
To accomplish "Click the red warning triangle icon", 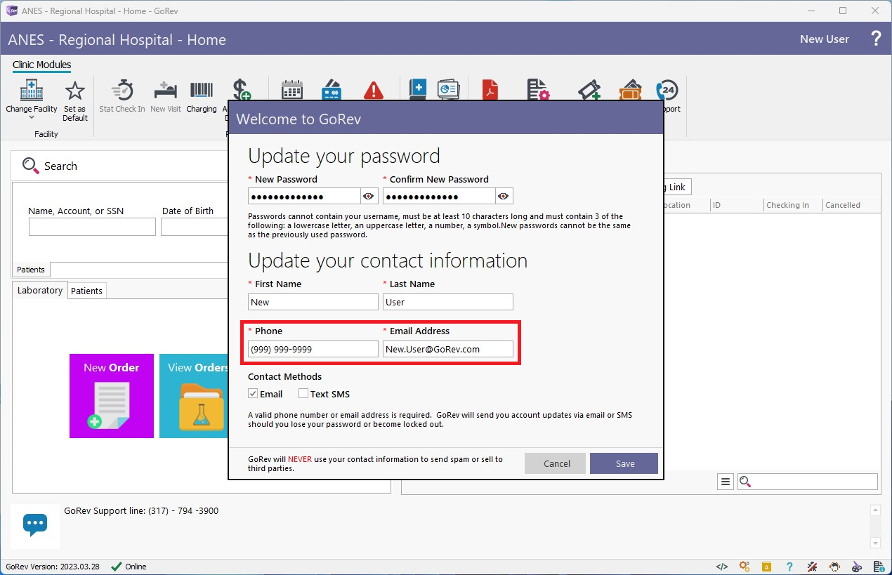I will (374, 91).
